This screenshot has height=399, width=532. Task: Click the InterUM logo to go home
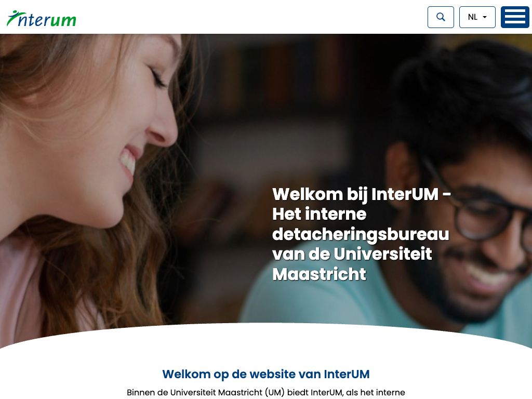tap(42, 19)
